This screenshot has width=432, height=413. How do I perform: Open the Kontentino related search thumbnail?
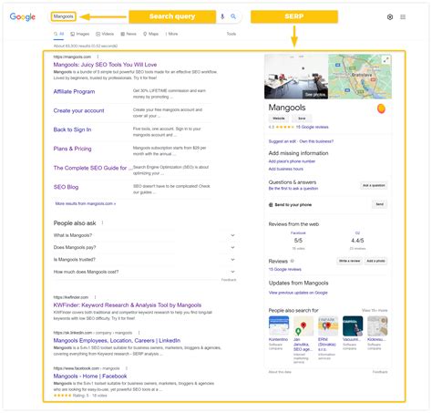(x=279, y=325)
